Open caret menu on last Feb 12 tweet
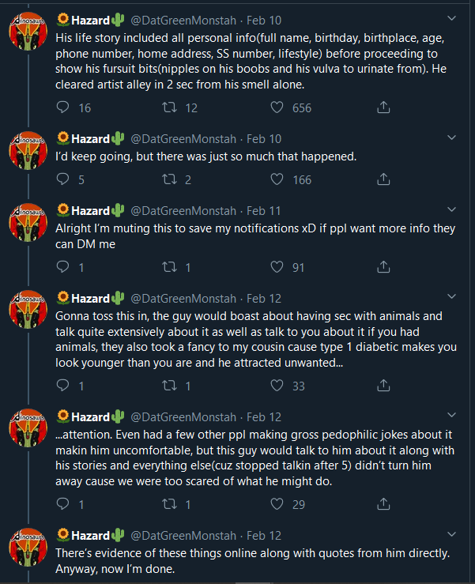475x584 pixels. click(x=451, y=534)
